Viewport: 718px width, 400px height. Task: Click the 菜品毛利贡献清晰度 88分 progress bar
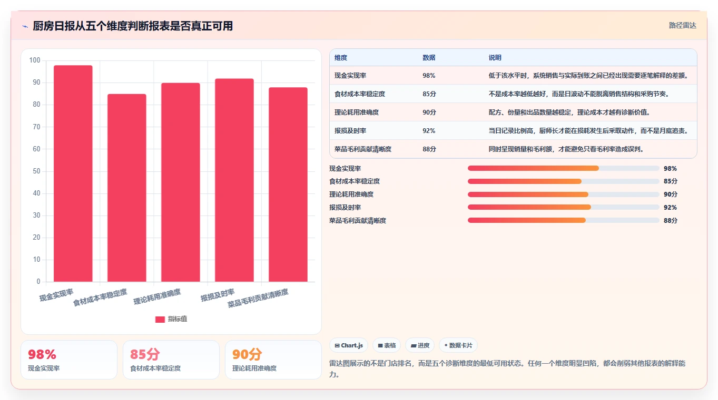coord(564,221)
